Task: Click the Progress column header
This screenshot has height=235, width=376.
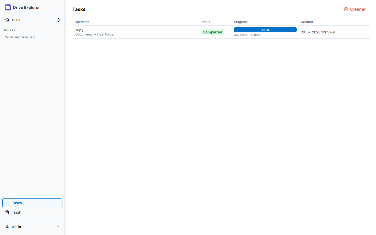Action: (x=241, y=22)
